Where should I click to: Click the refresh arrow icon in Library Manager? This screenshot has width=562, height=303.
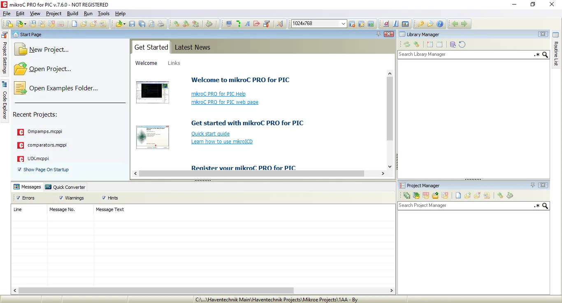pos(462,44)
